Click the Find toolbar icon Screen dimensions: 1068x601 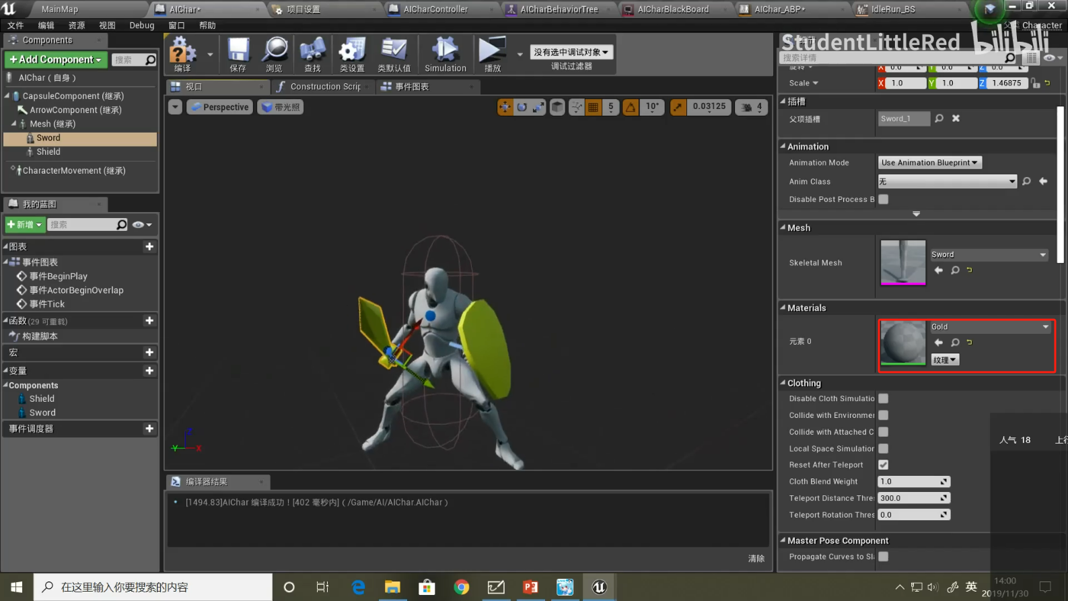tap(312, 54)
